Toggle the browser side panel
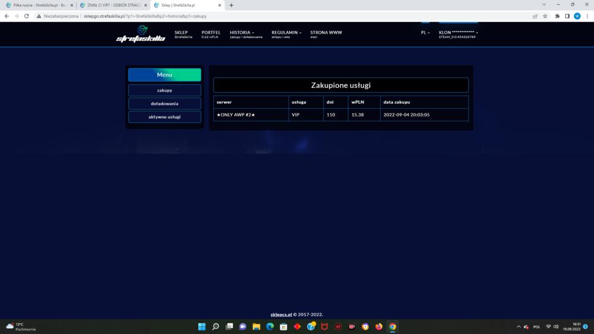Image resolution: width=594 pixels, height=334 pixels. tap(567, 16)
